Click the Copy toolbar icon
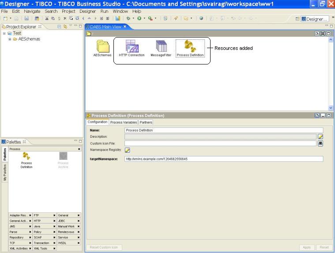Viewport: 335px width, 253px height. tap(53, 19)
